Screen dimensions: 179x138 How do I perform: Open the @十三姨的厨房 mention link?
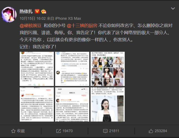pyautogui.click(x=82, y=25)
